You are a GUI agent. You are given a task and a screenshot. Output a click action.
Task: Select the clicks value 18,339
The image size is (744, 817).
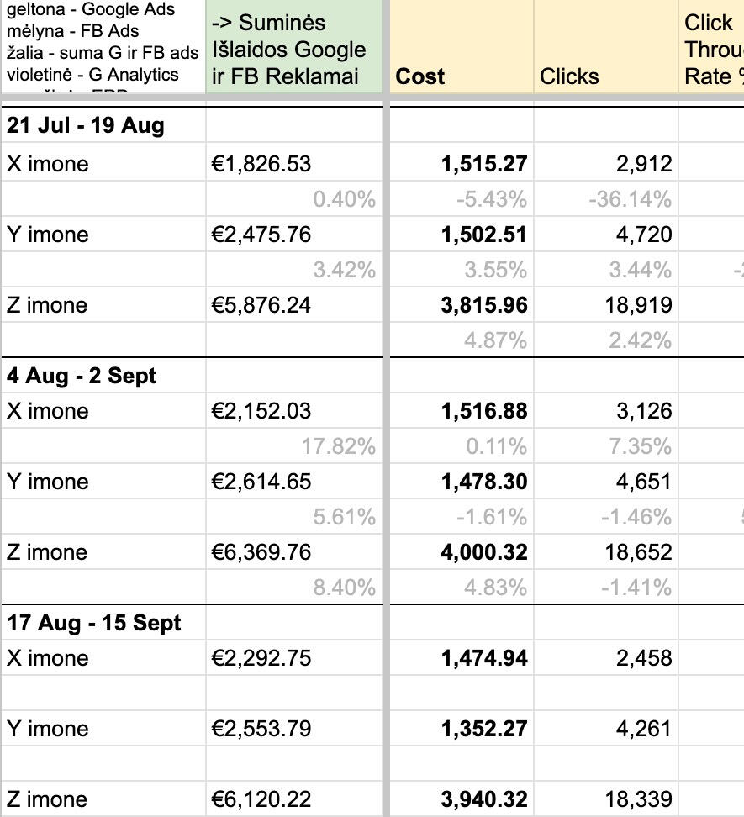(x=642, y=799)
